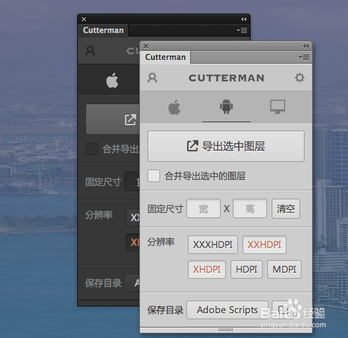Toggle XXHDPI resolution in light panel
The height and width of the screenshot is (338, 348).
point(264,244)
